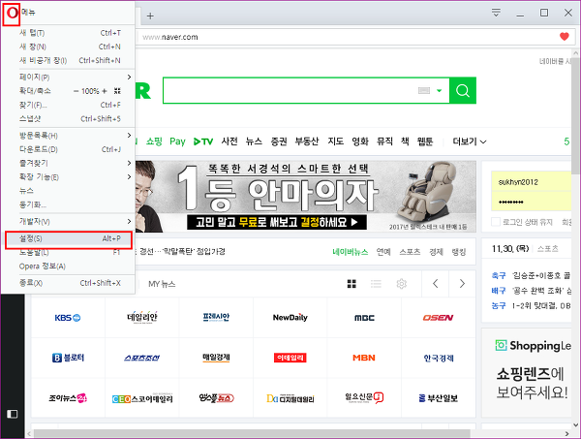
Task: Open 설정(S) menu entry
Action: [69, 239]
